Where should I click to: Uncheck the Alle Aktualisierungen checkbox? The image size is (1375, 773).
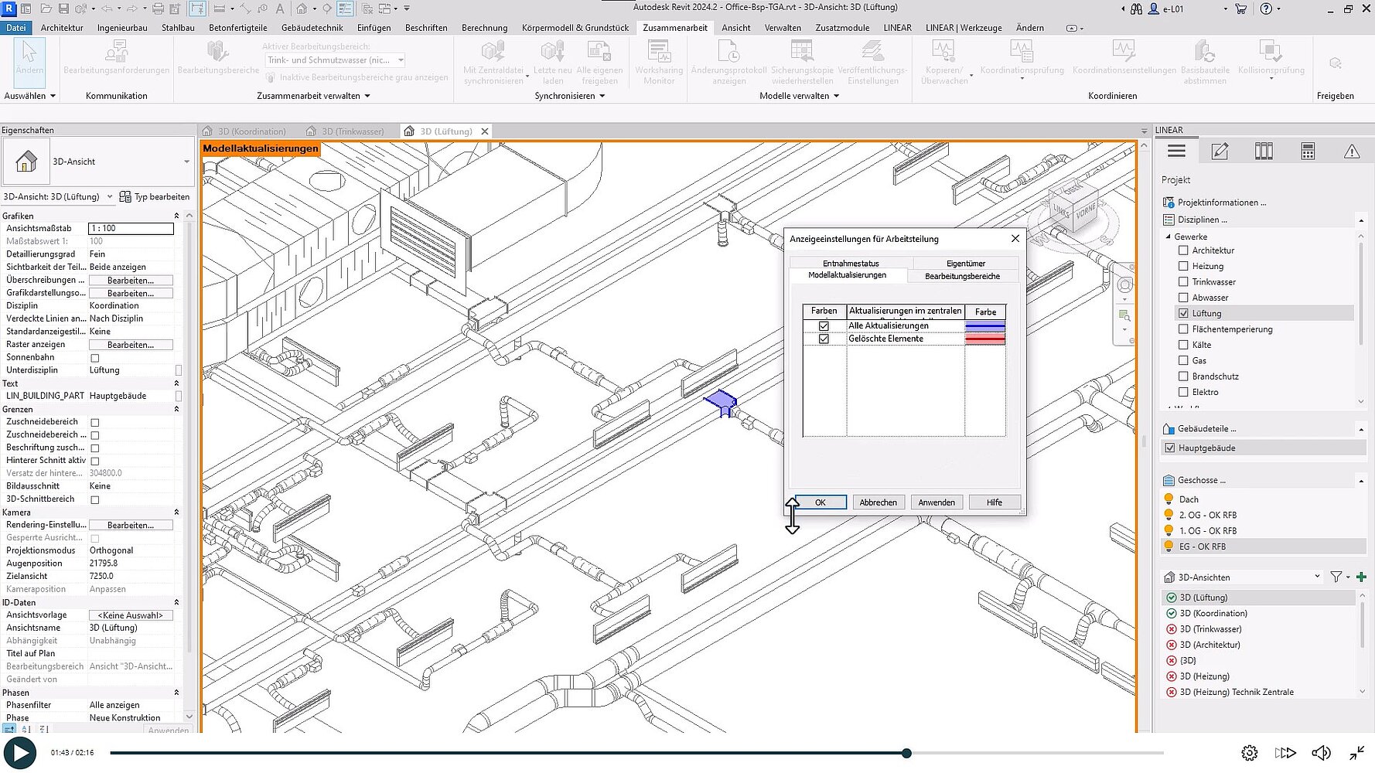tap(824, 326)
